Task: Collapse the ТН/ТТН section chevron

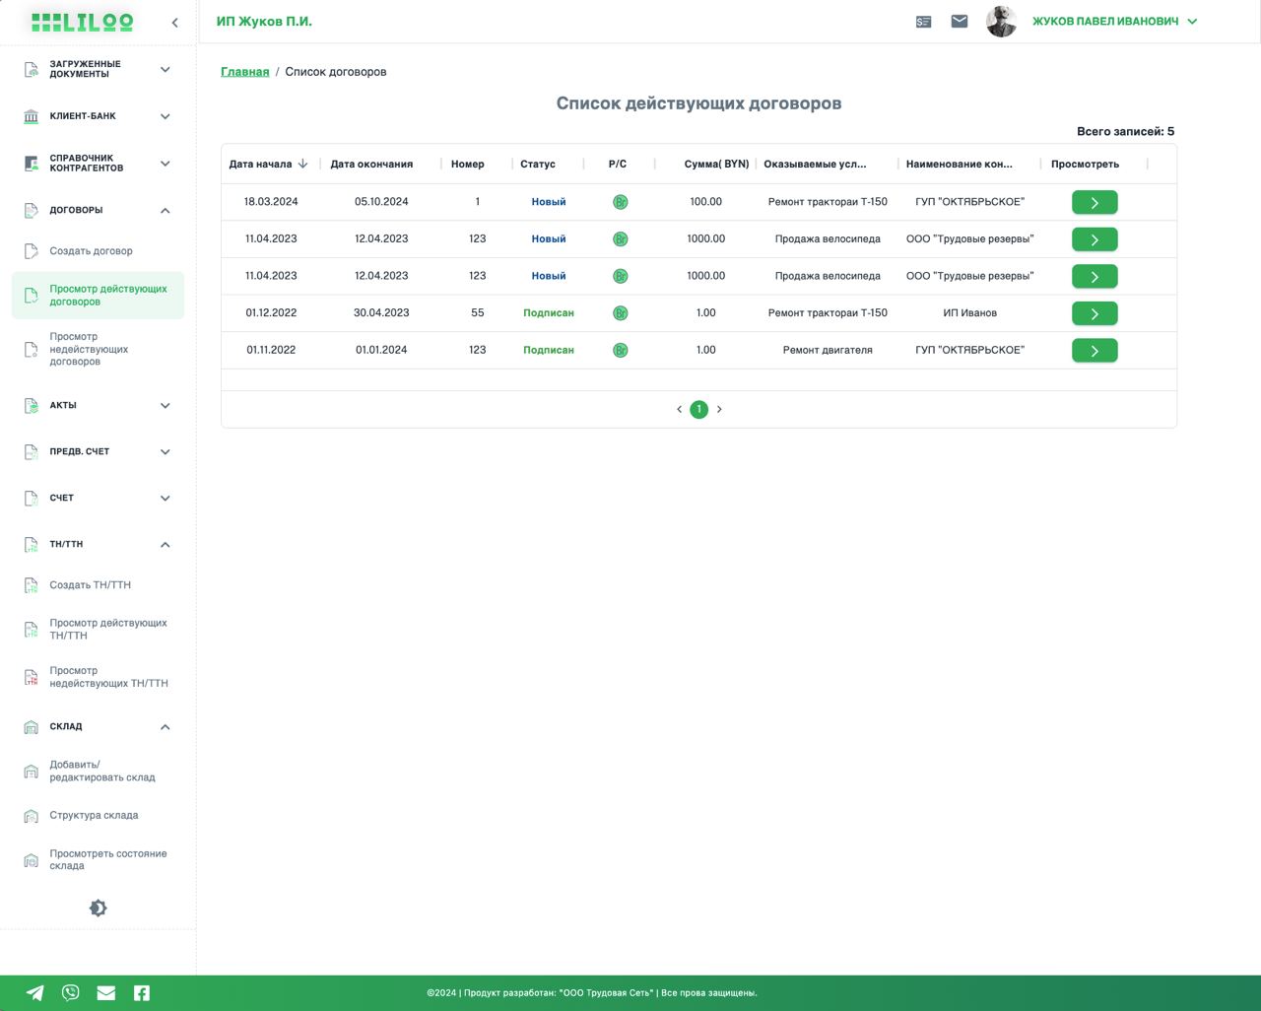Action: tap(166, 544)
